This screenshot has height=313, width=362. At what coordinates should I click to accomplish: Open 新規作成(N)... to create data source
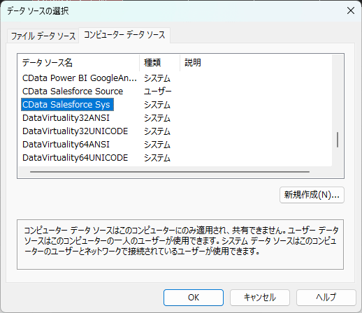click(312, 195)
